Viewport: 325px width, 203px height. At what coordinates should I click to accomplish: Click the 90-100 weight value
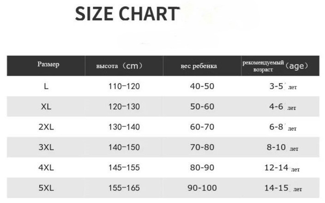coord(202,188)
